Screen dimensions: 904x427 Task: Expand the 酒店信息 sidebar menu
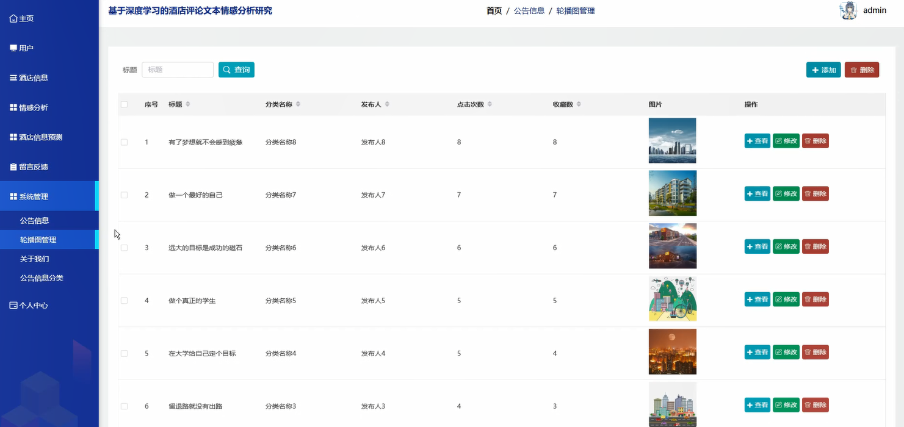[49, 77]
